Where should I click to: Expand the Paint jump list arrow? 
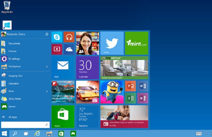pyautogui.click(x=47, y=91)
